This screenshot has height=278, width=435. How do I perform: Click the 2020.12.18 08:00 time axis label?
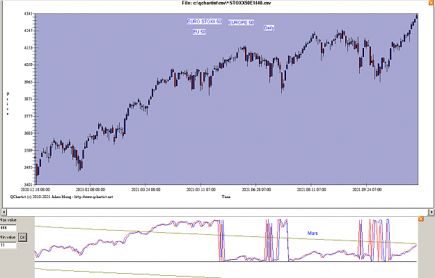35,190
